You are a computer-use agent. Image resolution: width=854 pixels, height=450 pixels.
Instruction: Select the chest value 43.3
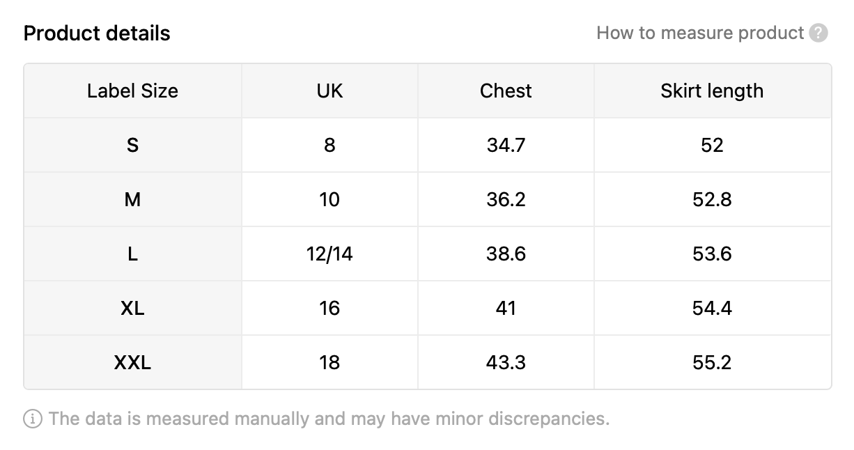coord(506,362)
